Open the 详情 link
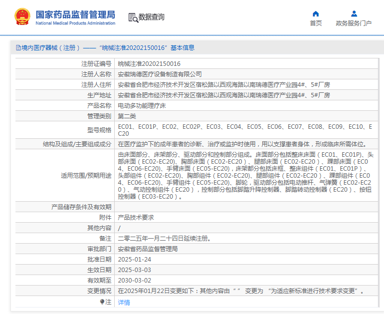The image size is (384, 314). click(124, 303)
